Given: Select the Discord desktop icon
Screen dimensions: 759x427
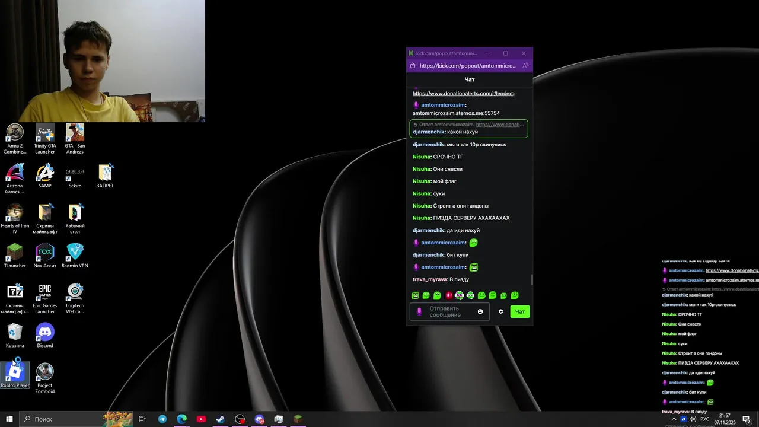Looking at the screenshot, I should tap(45, 336).
